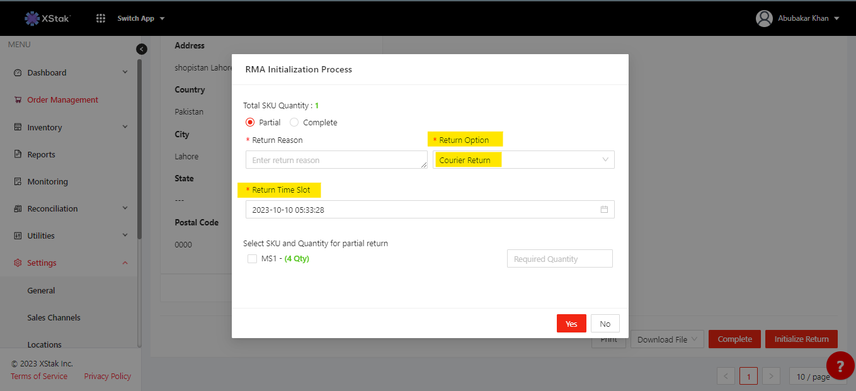The height and width of the screenshot is (391, 856).
Task: Open calendar icon in Return Time Slot
Action: (604, 210)
